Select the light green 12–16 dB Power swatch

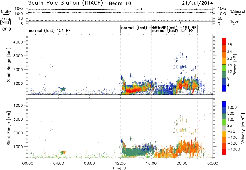(x=224, y=68)
